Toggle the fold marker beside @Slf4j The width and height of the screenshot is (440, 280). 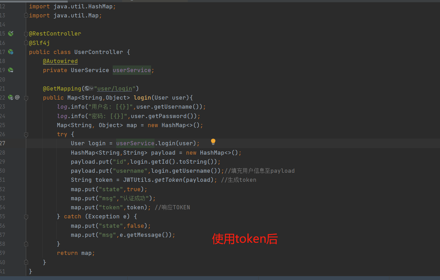[26, 43]
